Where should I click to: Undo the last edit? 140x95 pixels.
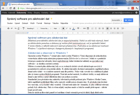(12, 28)
